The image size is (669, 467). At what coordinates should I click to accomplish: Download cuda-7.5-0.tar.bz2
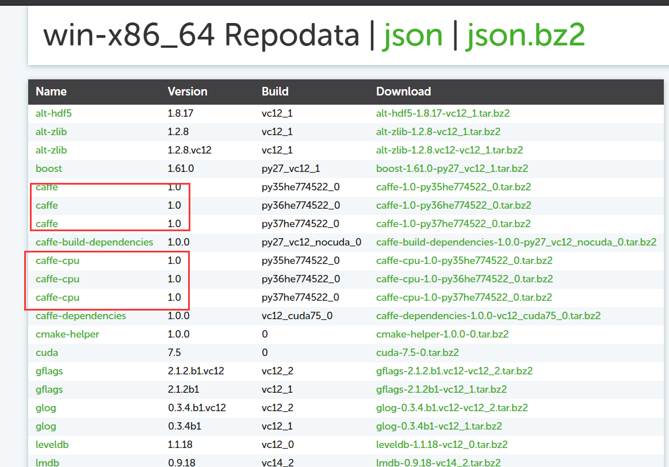coord(417,353)
